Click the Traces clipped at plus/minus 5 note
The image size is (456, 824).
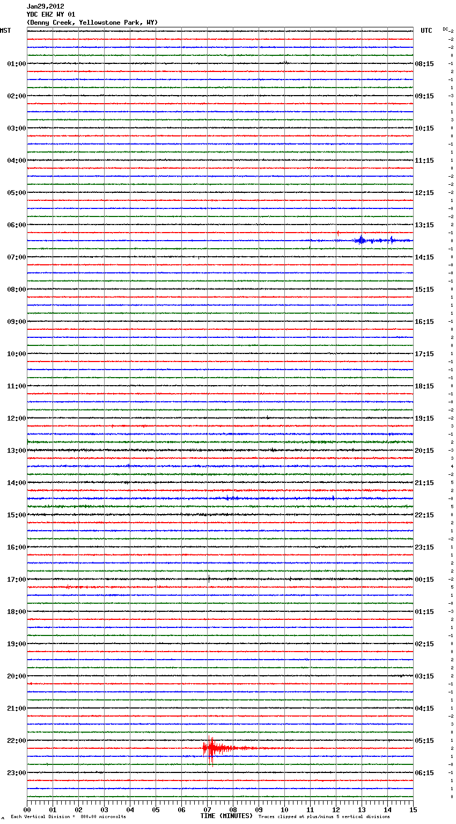[x=324, y=817]
